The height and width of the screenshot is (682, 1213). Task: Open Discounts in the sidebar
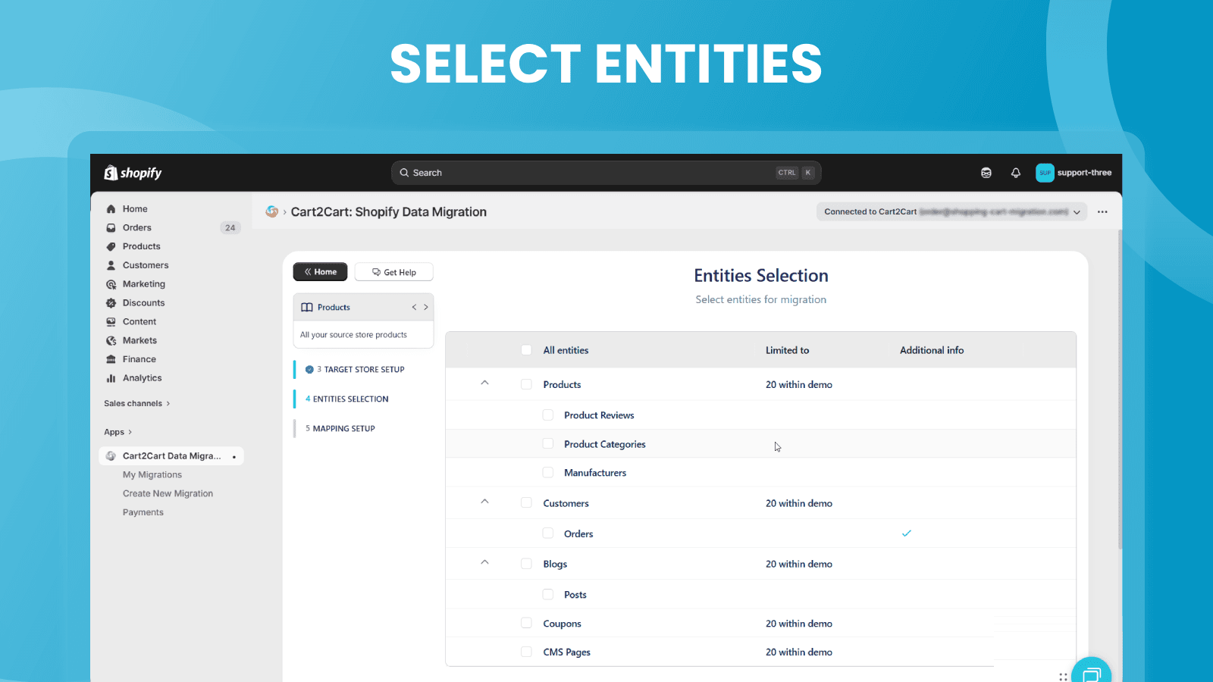pyautogui.click(x=144, y=303)
